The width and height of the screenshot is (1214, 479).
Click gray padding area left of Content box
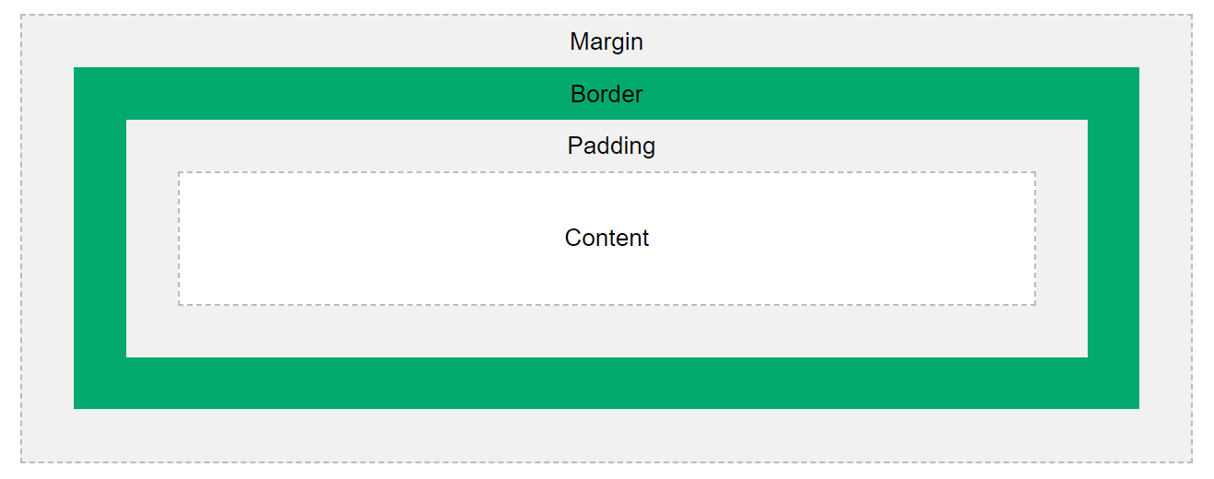click(152, 238)
